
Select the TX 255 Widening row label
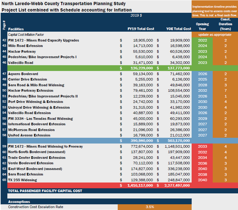click(x=22, y=180)
